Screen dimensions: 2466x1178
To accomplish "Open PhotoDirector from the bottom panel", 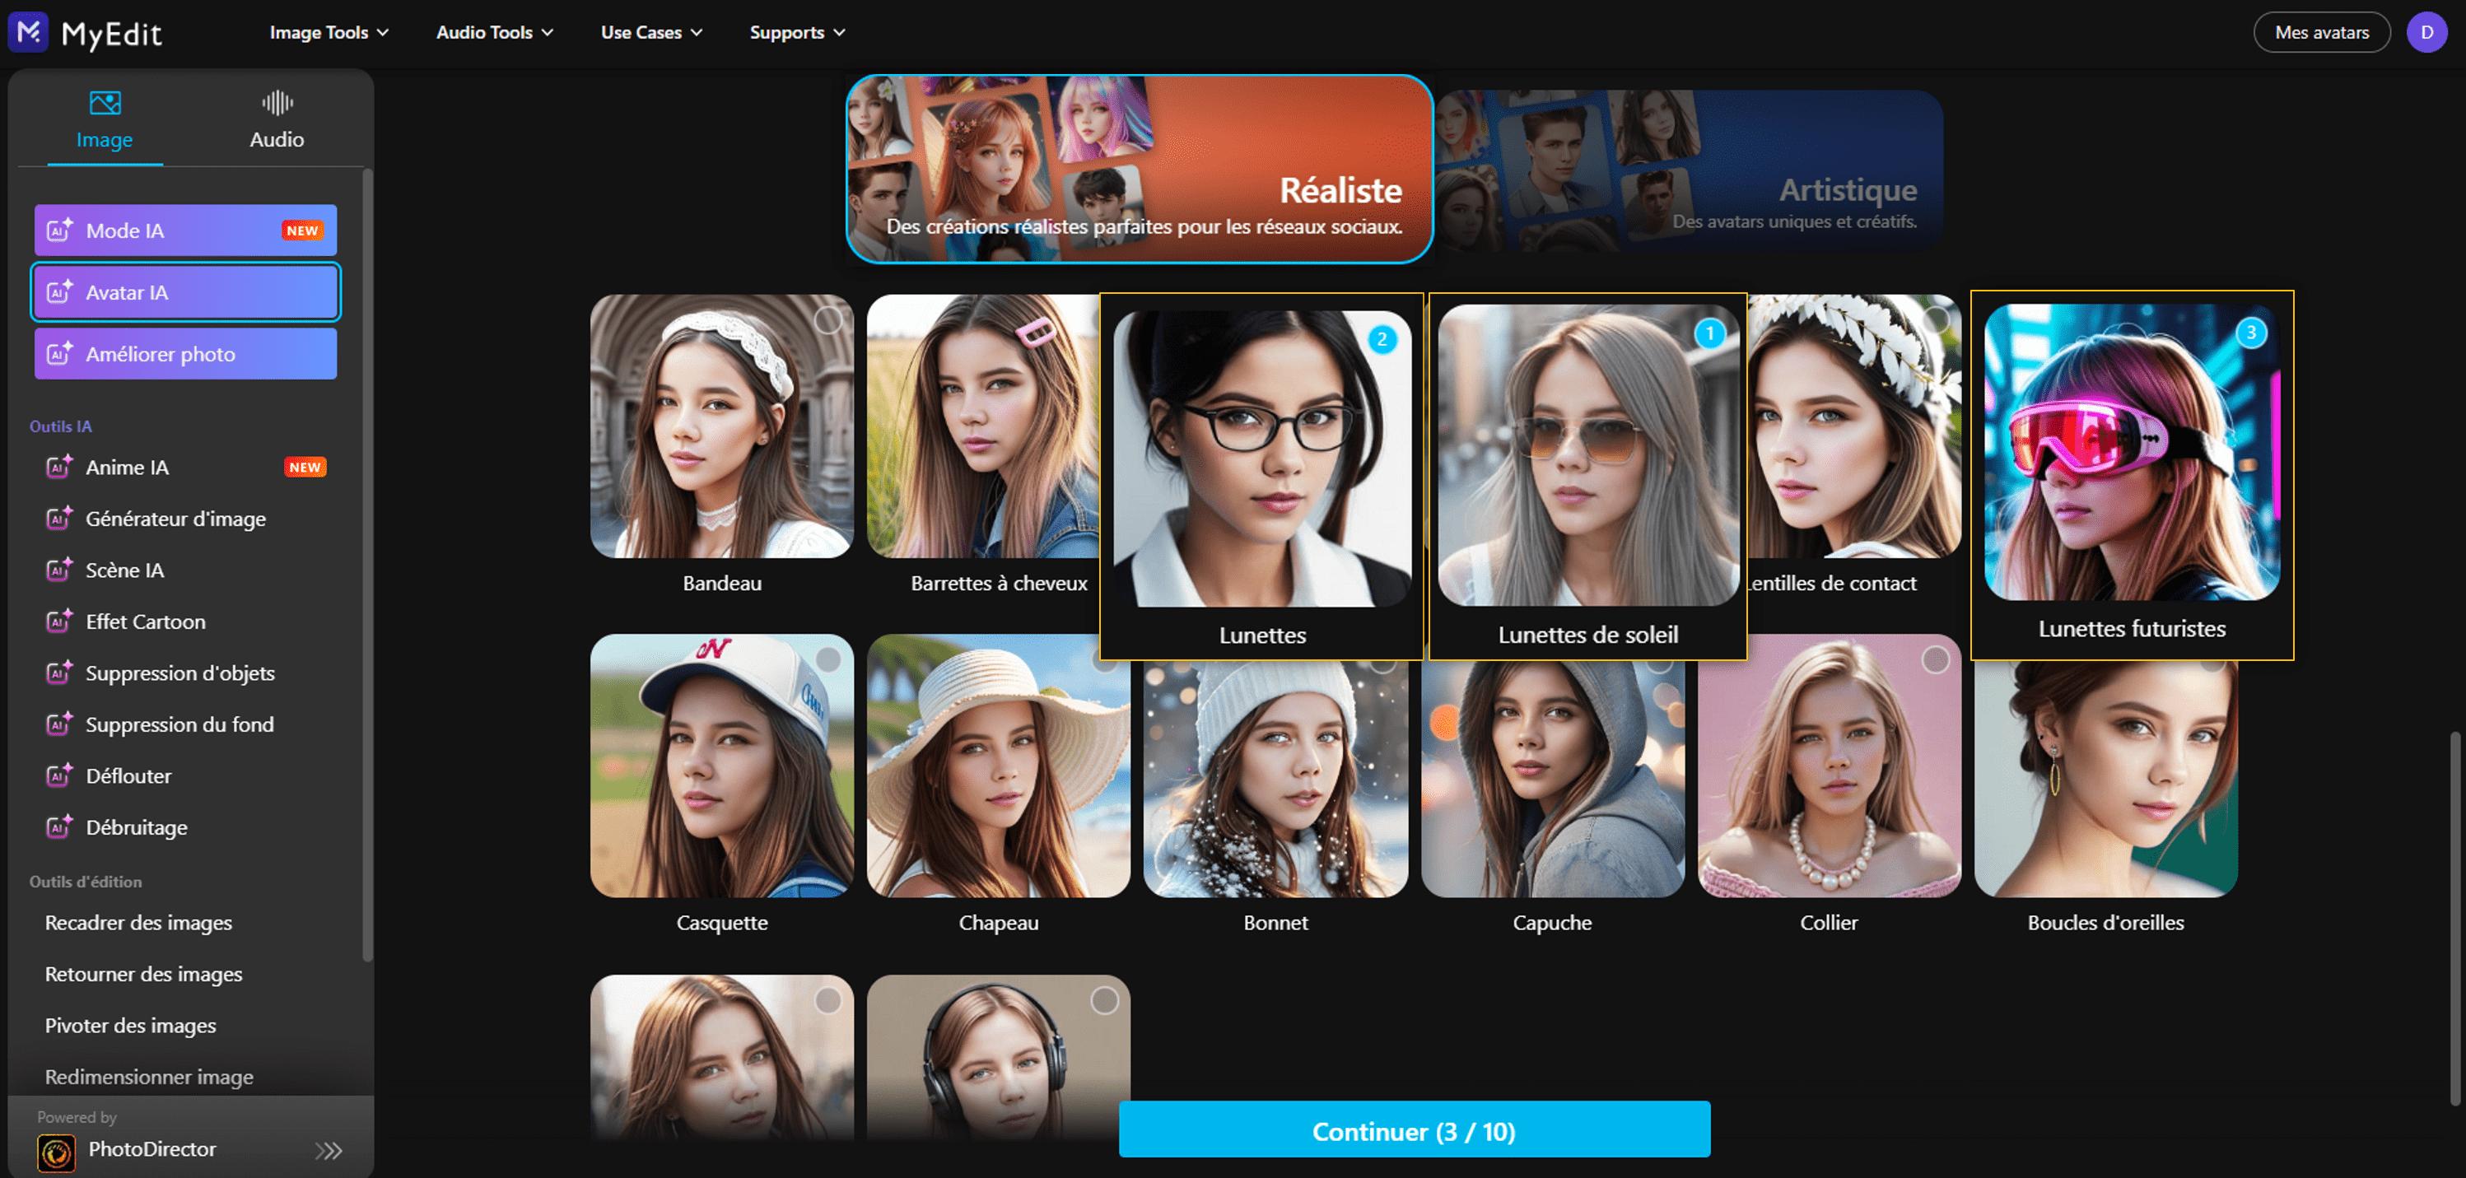I will [x=152, y=1148].
